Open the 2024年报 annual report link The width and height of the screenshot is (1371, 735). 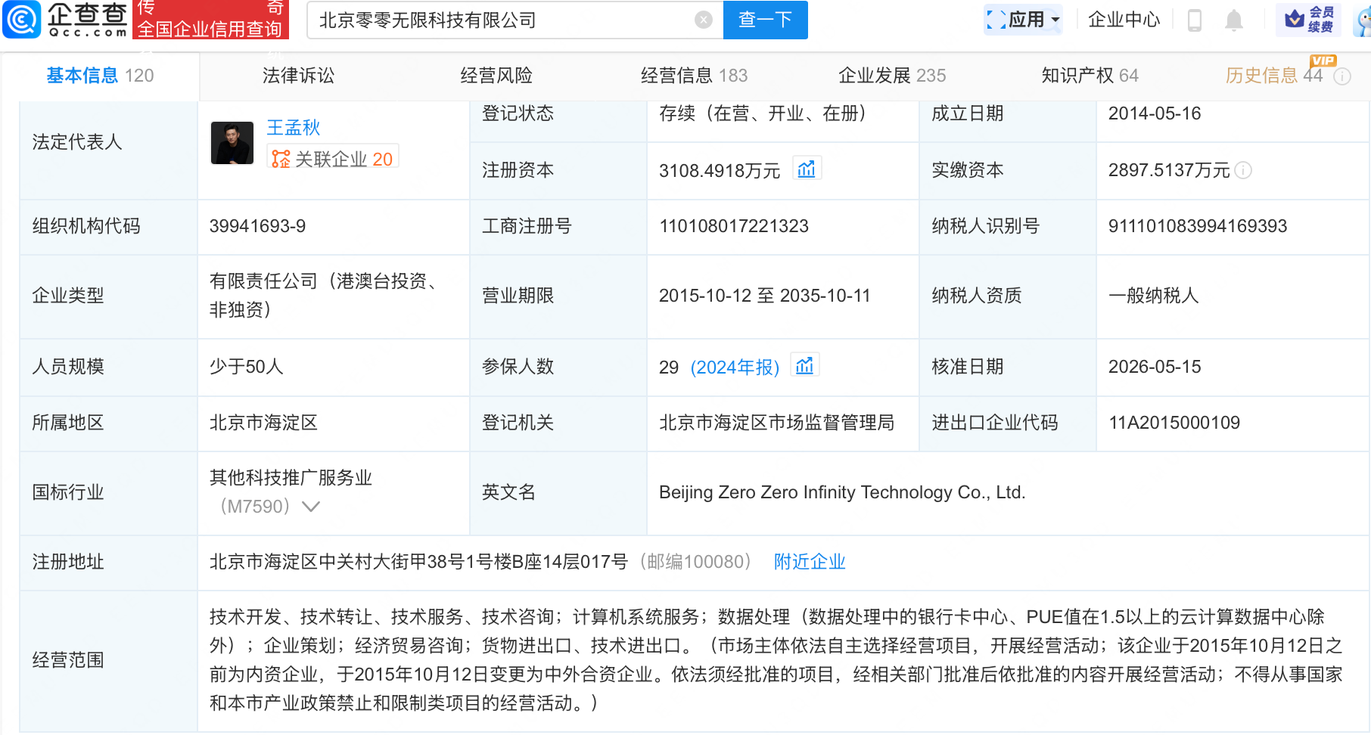pyautogui.click(x=735, y=367)
